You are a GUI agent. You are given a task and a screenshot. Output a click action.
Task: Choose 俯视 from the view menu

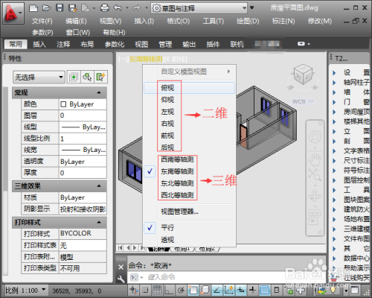pos(189,88)
